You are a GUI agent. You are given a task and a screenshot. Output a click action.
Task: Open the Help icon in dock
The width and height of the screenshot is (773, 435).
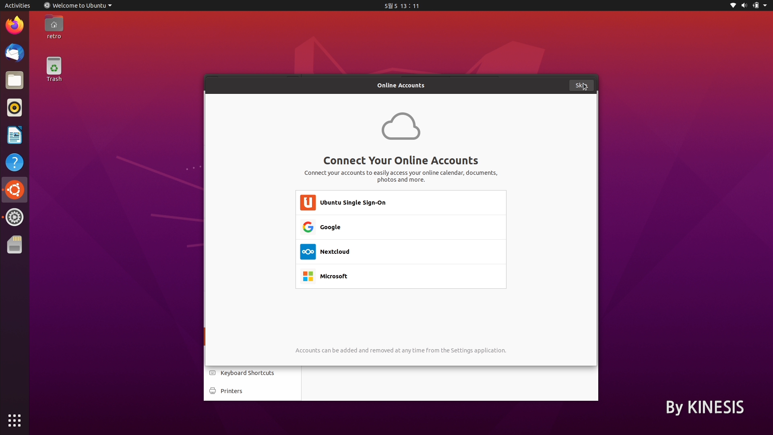[x=14, y=162]
